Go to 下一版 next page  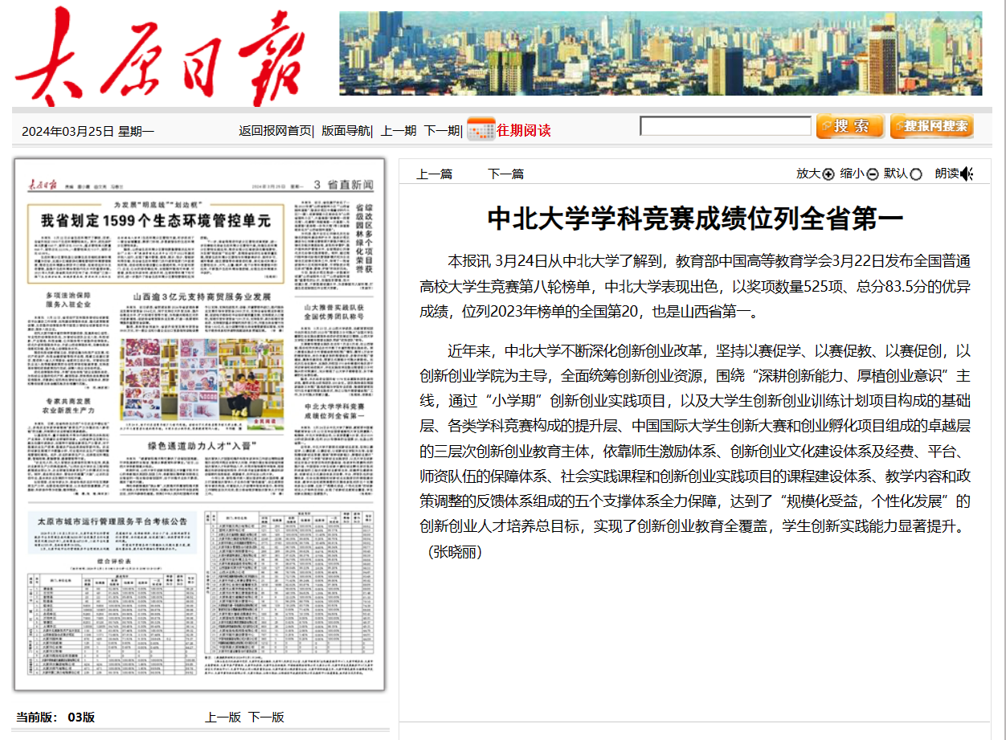pos(266,717)
